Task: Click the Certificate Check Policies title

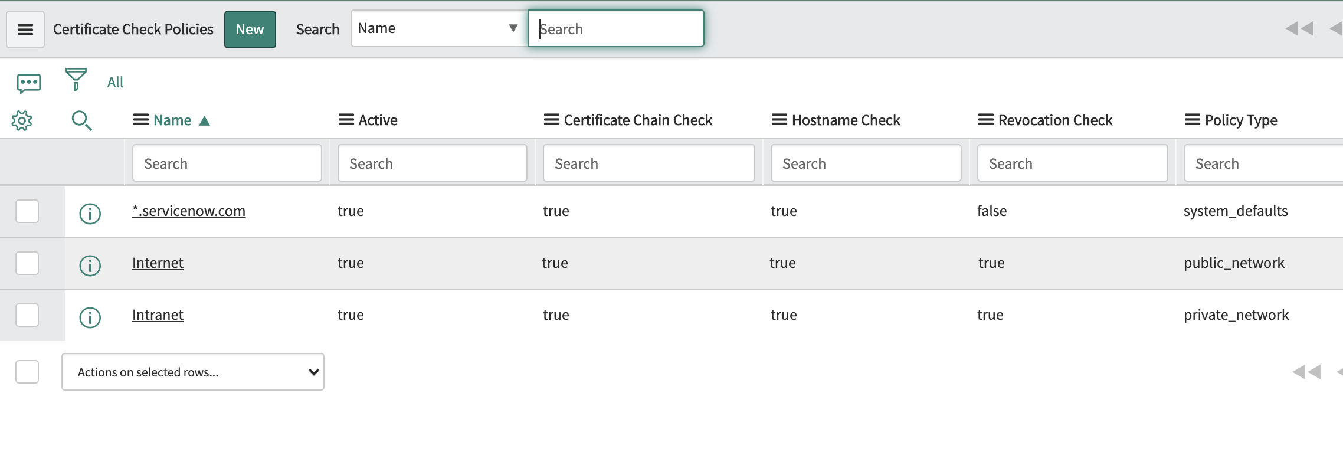Action: 133,30
